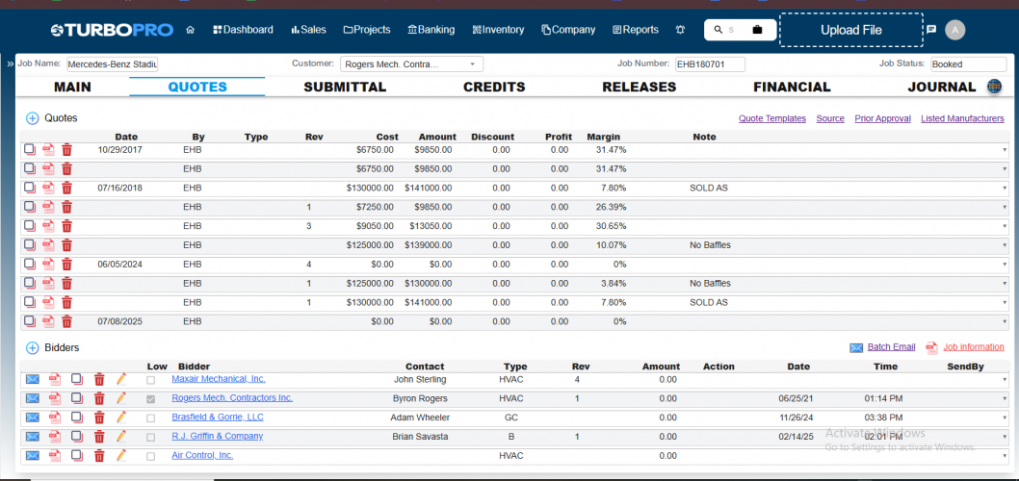
Task: Open the notifications bell icon
Action: pos(680,30)
